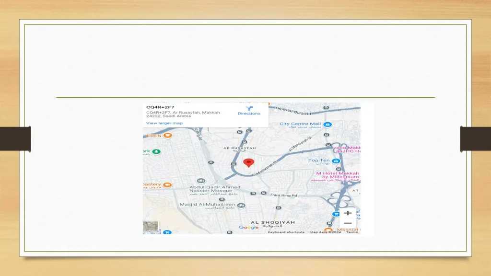Click the AR RUSAYFAH district label
491x276 pixels.
(239, 148)
